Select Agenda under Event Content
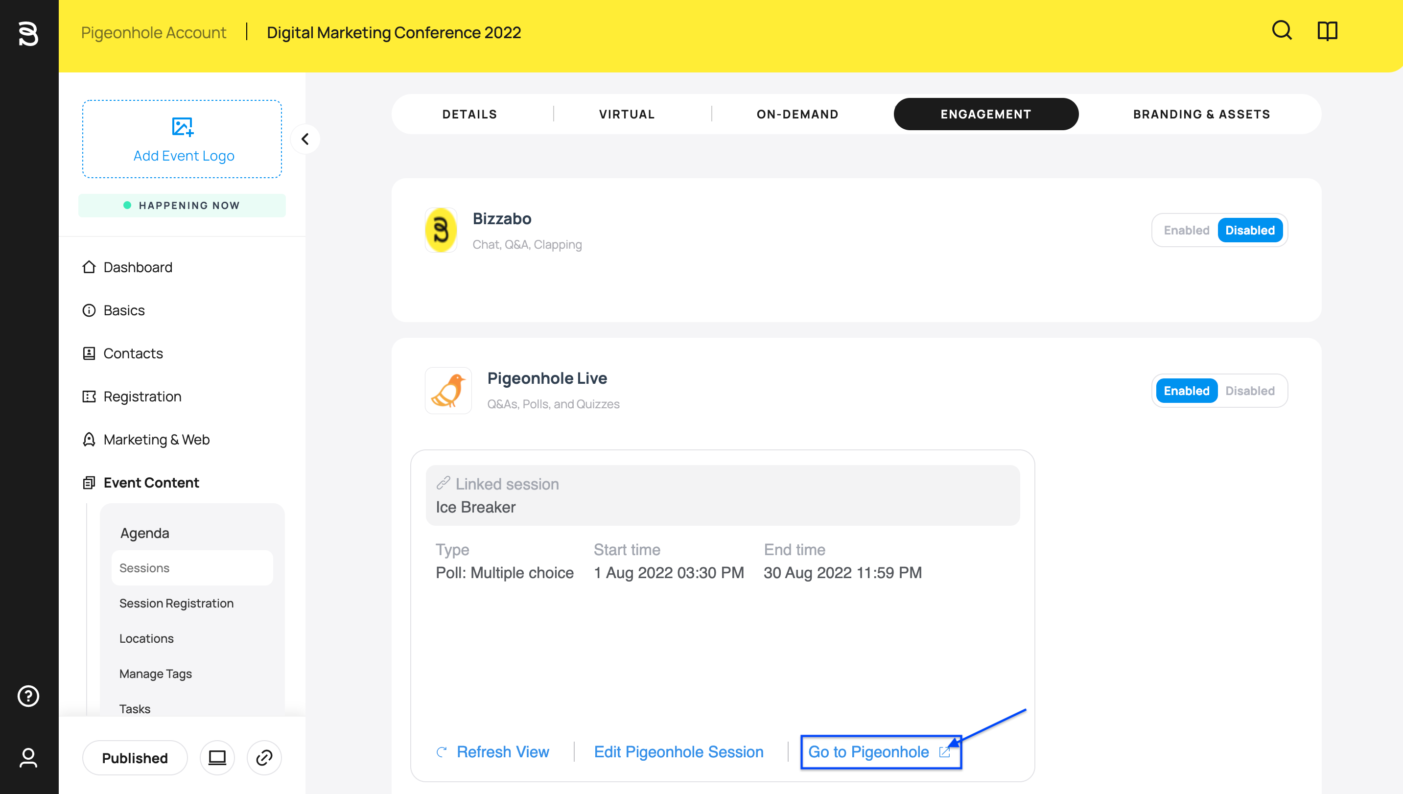The width and height of the screenshot is (1403, 794). pyautogui.click(x=144, y=533)
